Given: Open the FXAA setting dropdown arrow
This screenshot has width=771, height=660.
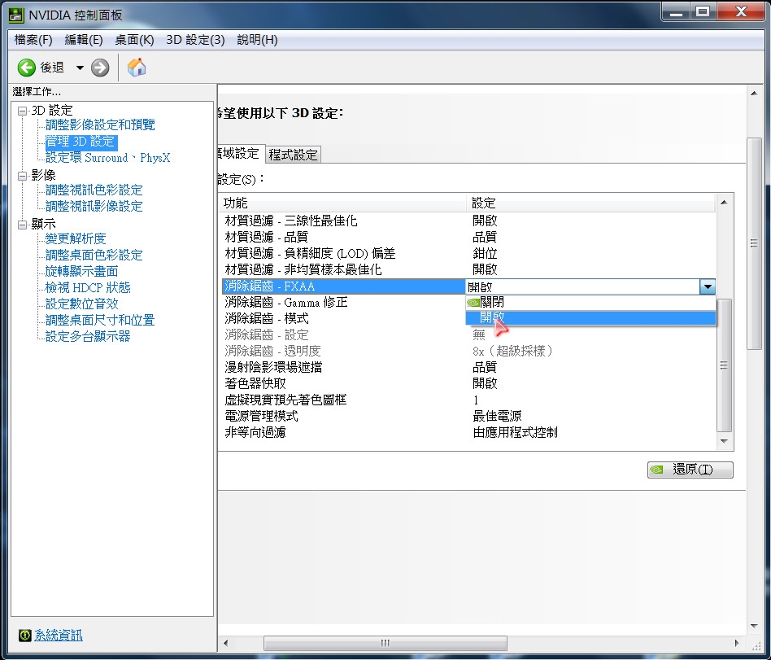Looking at the screenshot, I should (x=707, y=286).
